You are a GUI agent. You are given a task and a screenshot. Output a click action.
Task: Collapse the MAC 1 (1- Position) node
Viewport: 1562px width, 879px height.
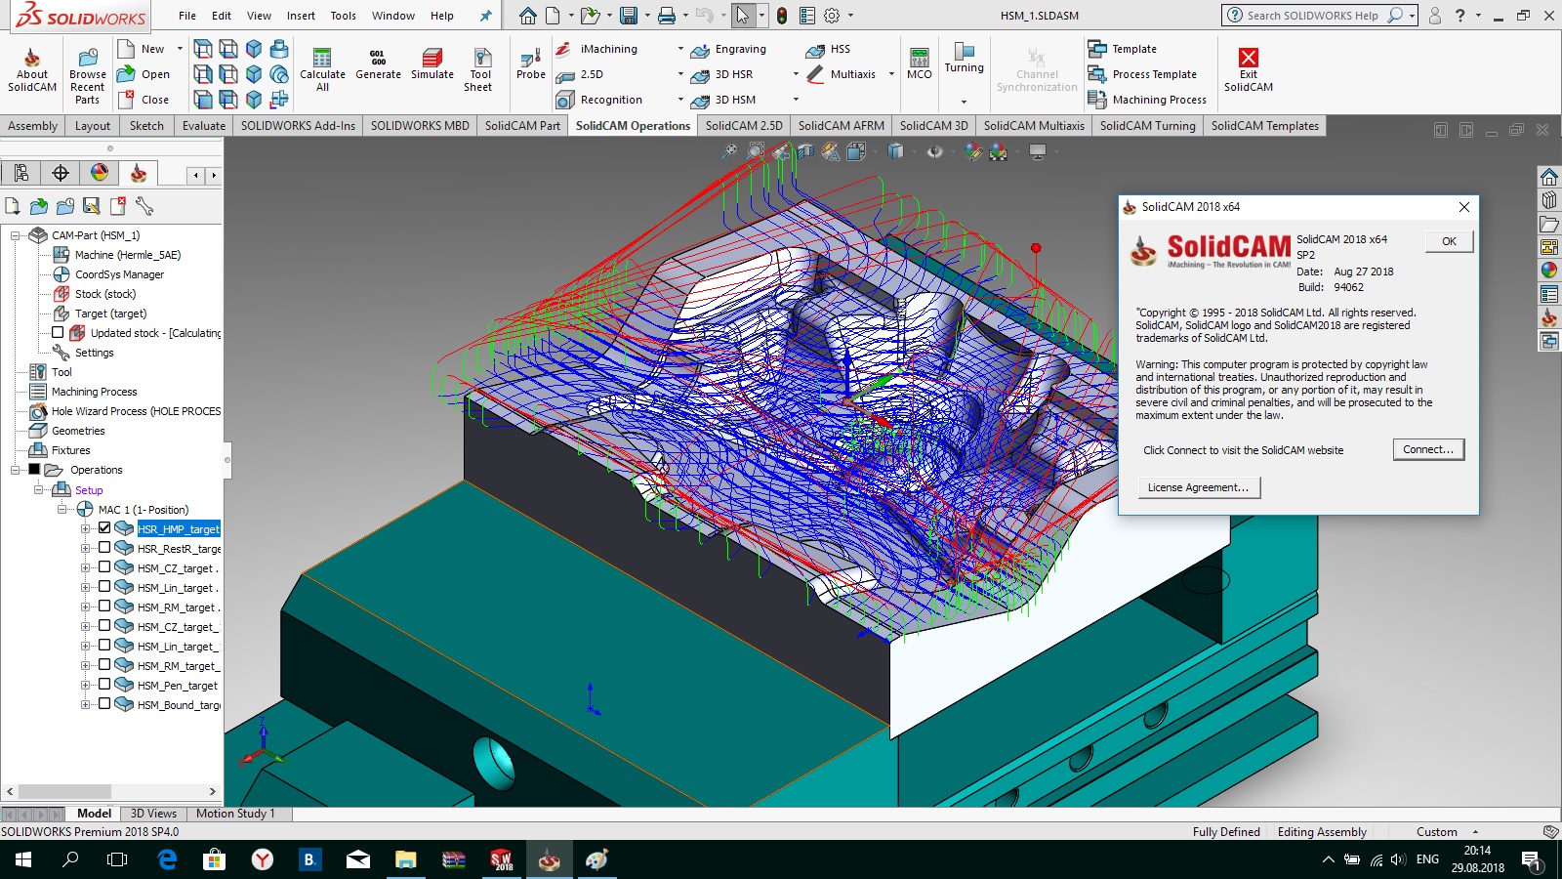pos(62,510)
